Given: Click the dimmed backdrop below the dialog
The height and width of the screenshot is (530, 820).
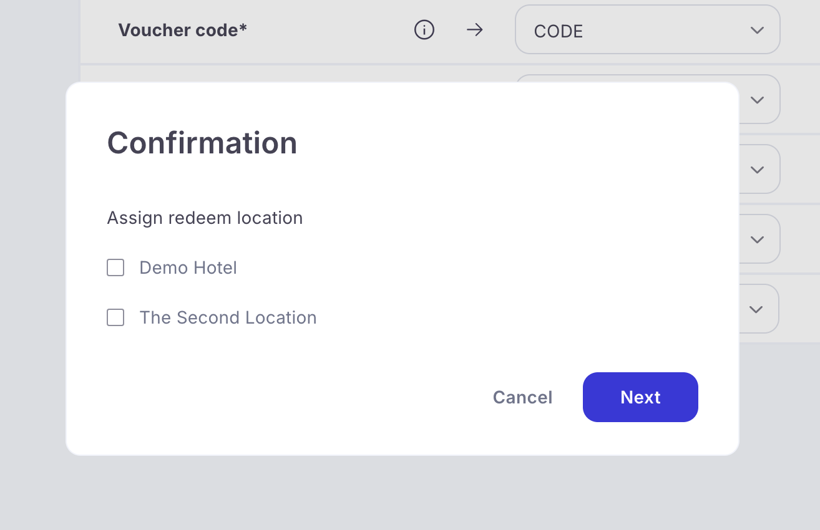Looking at the screenshot, I should (406, 493).
